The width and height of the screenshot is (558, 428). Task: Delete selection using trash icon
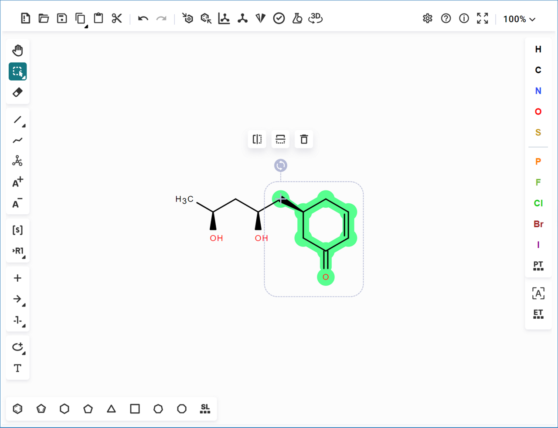[x=304, y=139]
